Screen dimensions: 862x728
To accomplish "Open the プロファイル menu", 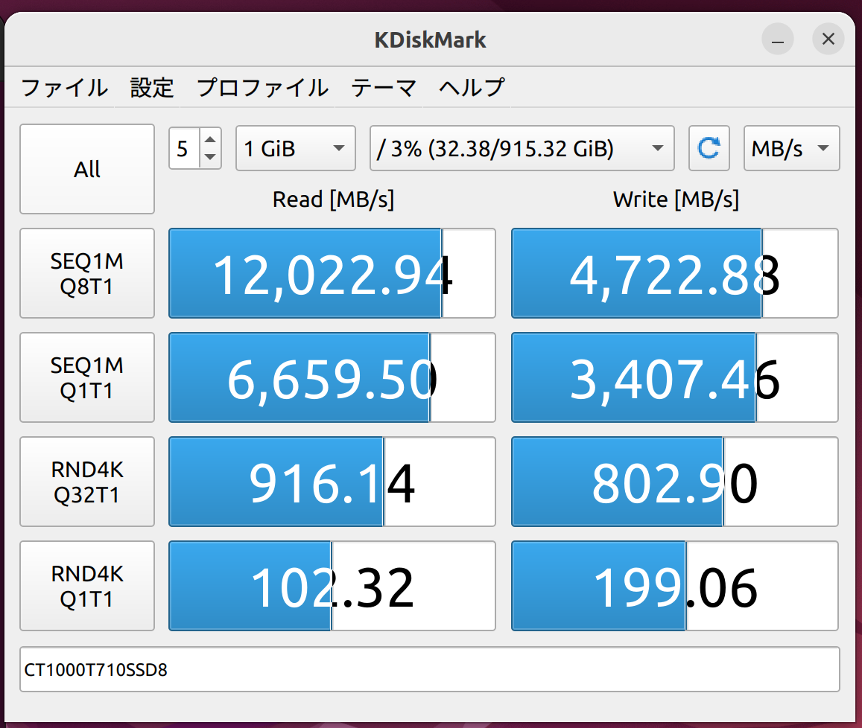I will [262, 88].
